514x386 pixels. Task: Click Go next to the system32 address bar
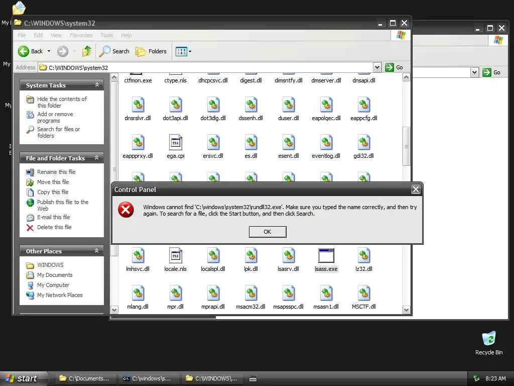(394, 67)
